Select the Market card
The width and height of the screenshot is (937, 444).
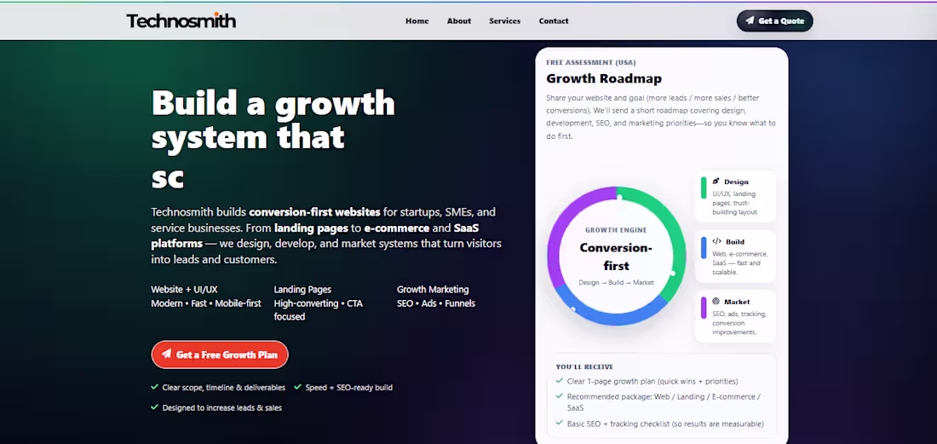pos(736,316)
